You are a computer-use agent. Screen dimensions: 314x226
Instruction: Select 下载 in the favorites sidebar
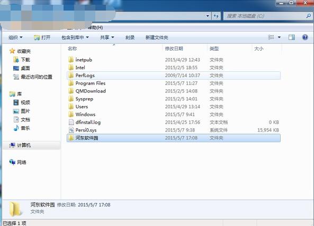(x=22, y=60)
